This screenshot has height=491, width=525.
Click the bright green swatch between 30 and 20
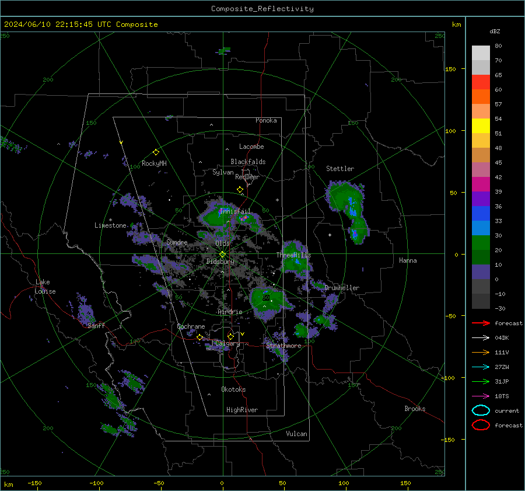481,242
